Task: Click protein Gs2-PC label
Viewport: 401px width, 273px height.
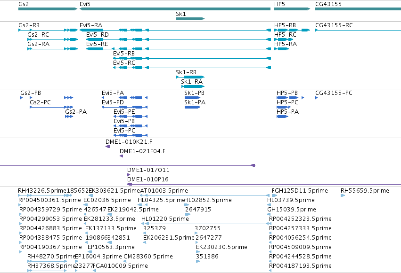Action: (x=41, y=102)
